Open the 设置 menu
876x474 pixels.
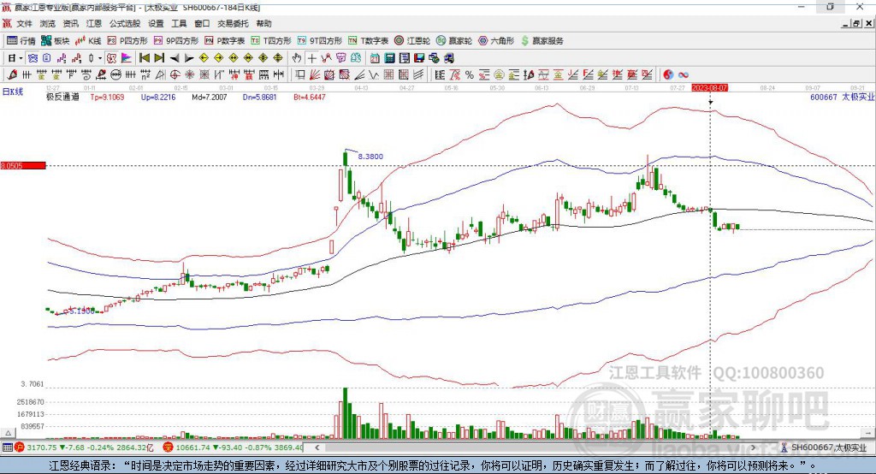[x=156, y=23]
